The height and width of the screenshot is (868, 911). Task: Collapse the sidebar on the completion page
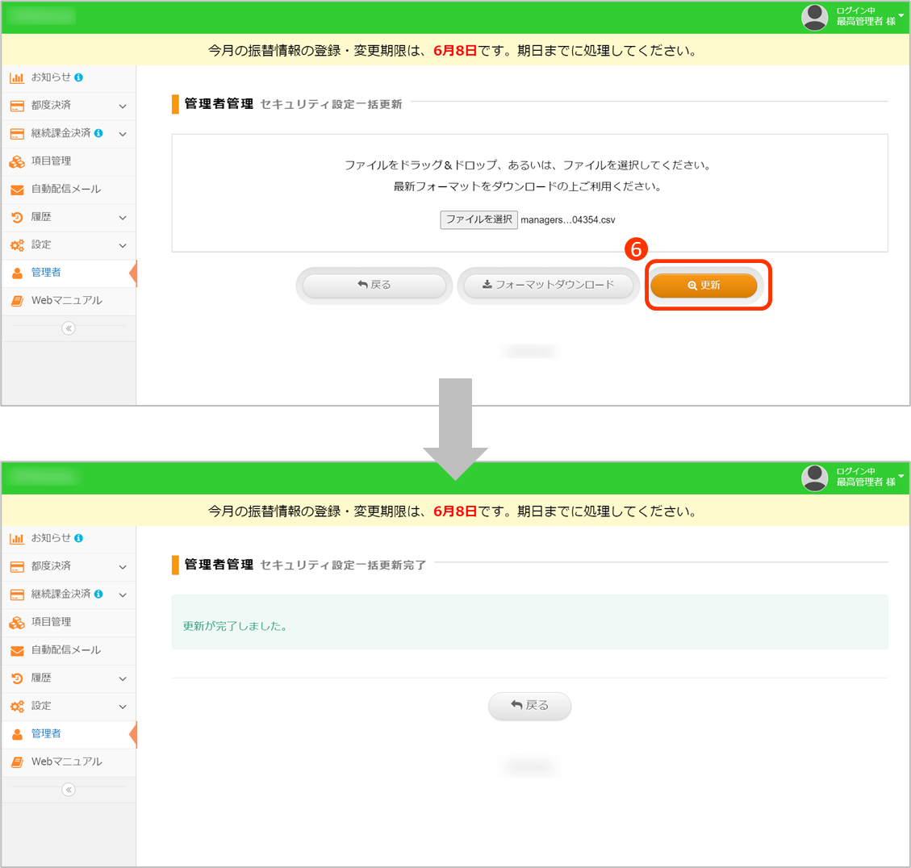click(x=69, y=790)
